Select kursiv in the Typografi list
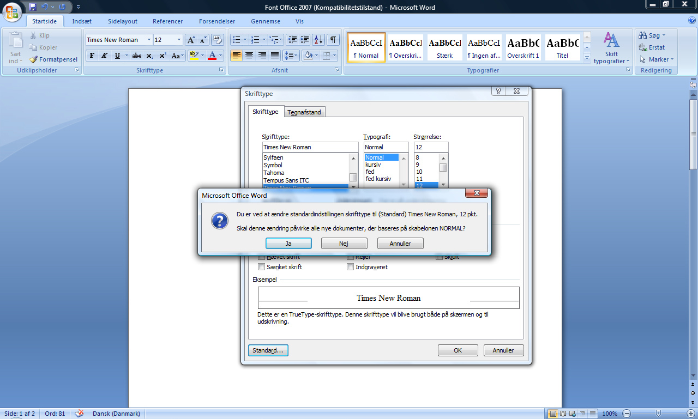This screenshot has height=419, width=698. tap(374, 165)
